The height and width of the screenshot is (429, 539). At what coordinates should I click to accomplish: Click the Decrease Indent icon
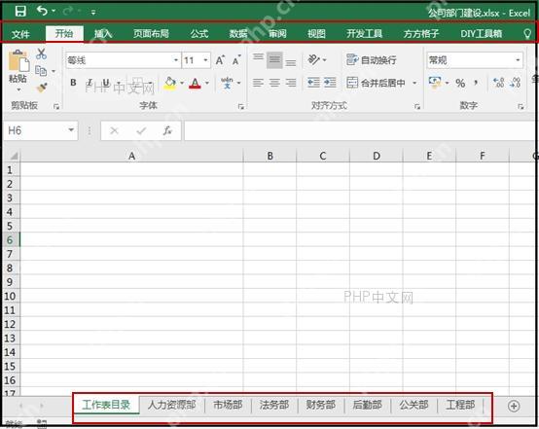click(314, 83)
